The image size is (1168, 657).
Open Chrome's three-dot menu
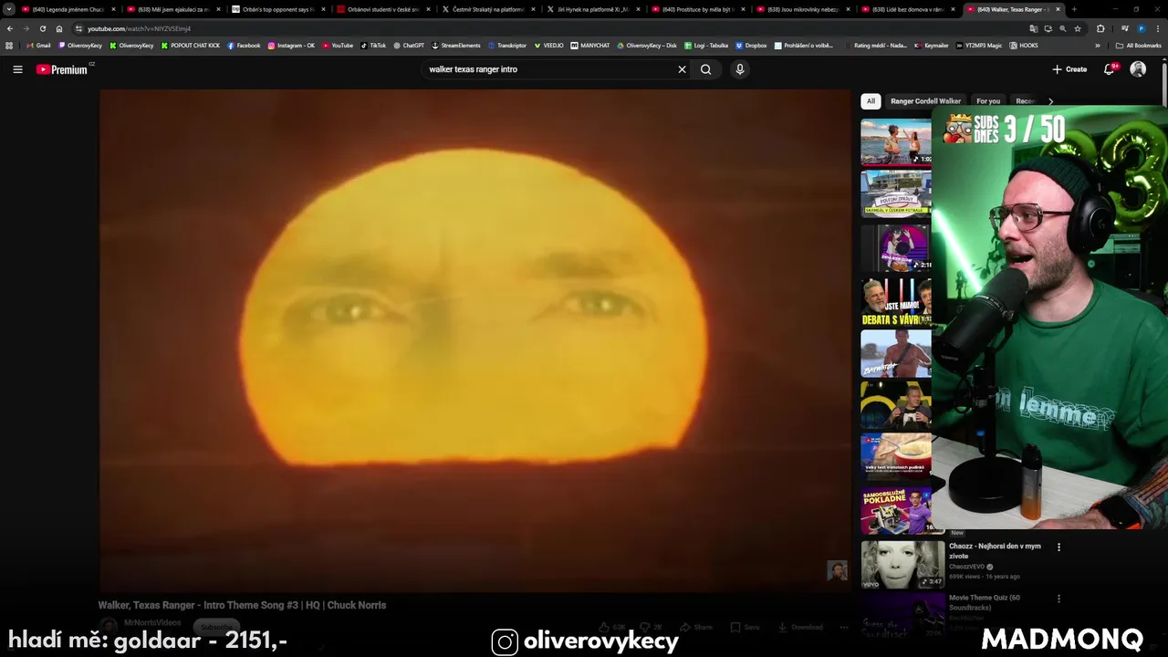click(1157, 28)
